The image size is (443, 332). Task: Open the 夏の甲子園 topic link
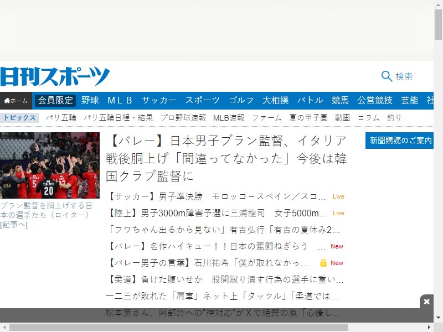308,118
